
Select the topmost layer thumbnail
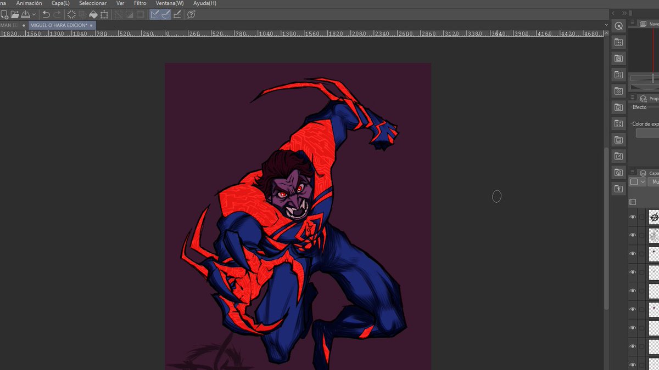pos(654,217)
